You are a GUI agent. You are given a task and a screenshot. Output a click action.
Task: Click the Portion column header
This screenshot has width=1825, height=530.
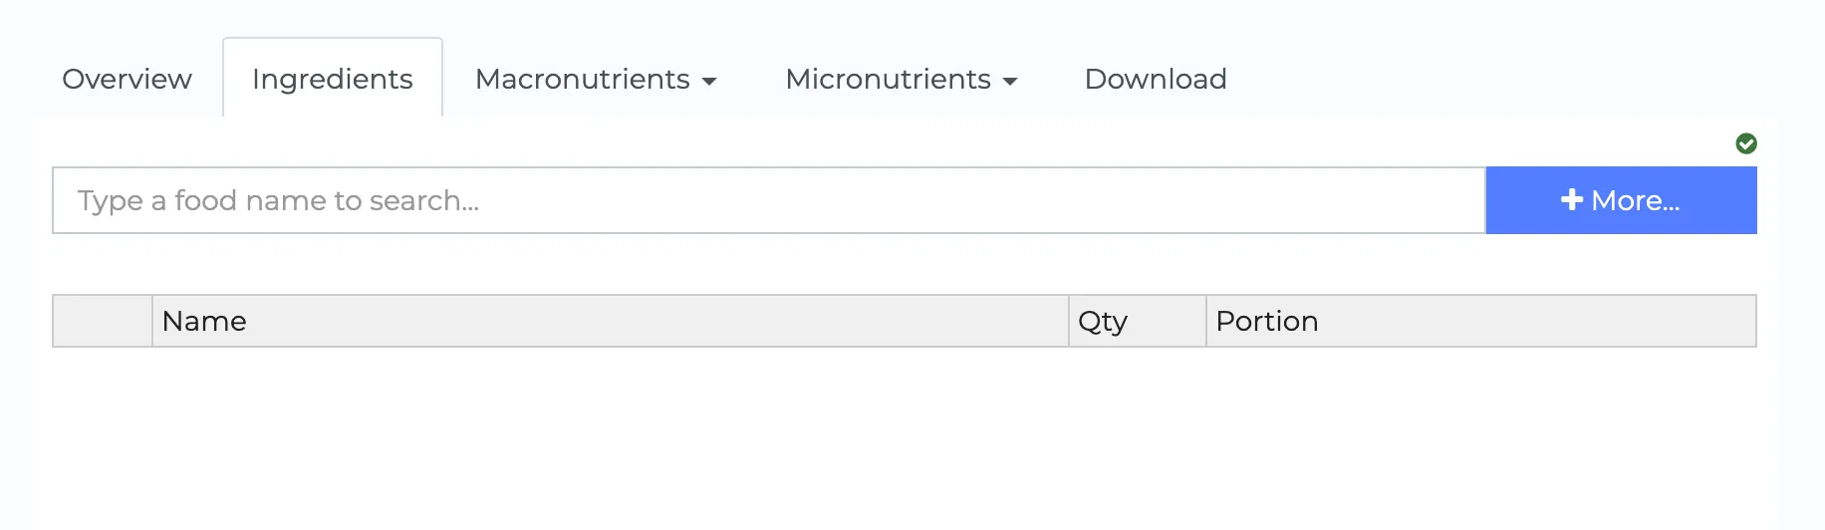[x=1266, y=321]
